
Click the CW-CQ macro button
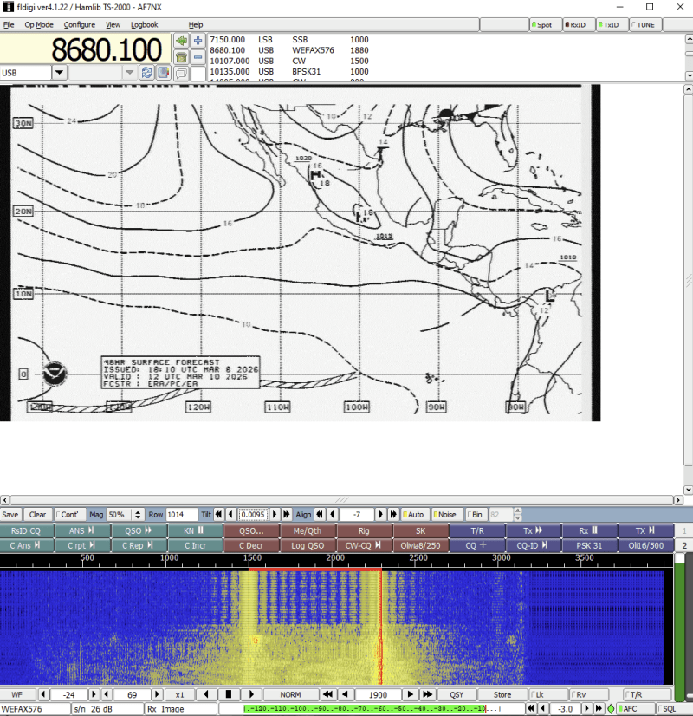point(364,546)
